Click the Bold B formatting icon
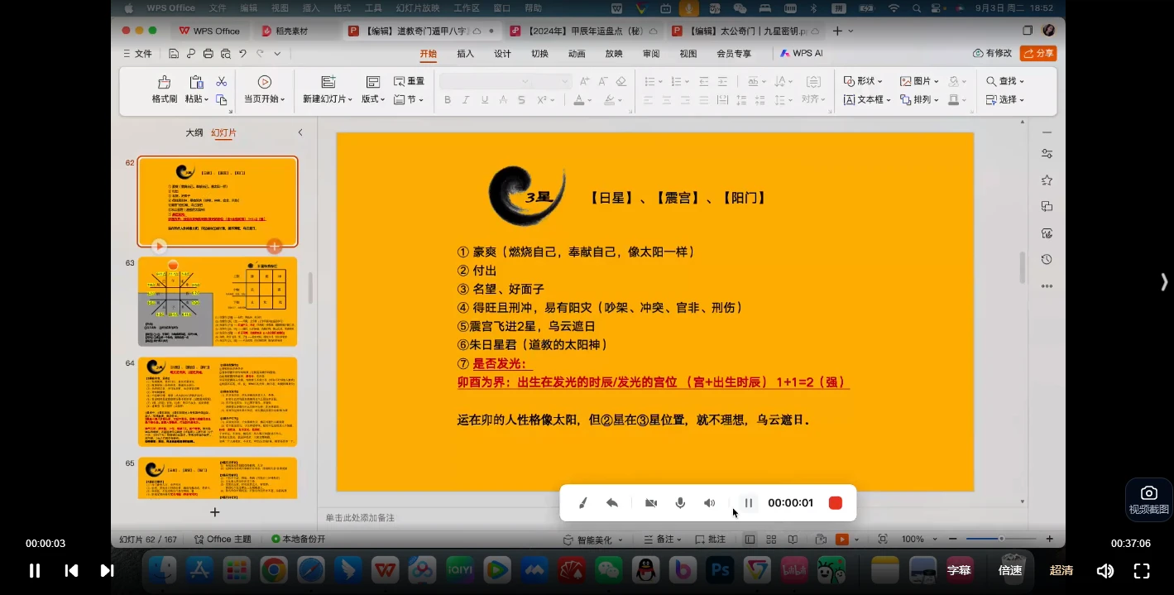 point(448,100)
